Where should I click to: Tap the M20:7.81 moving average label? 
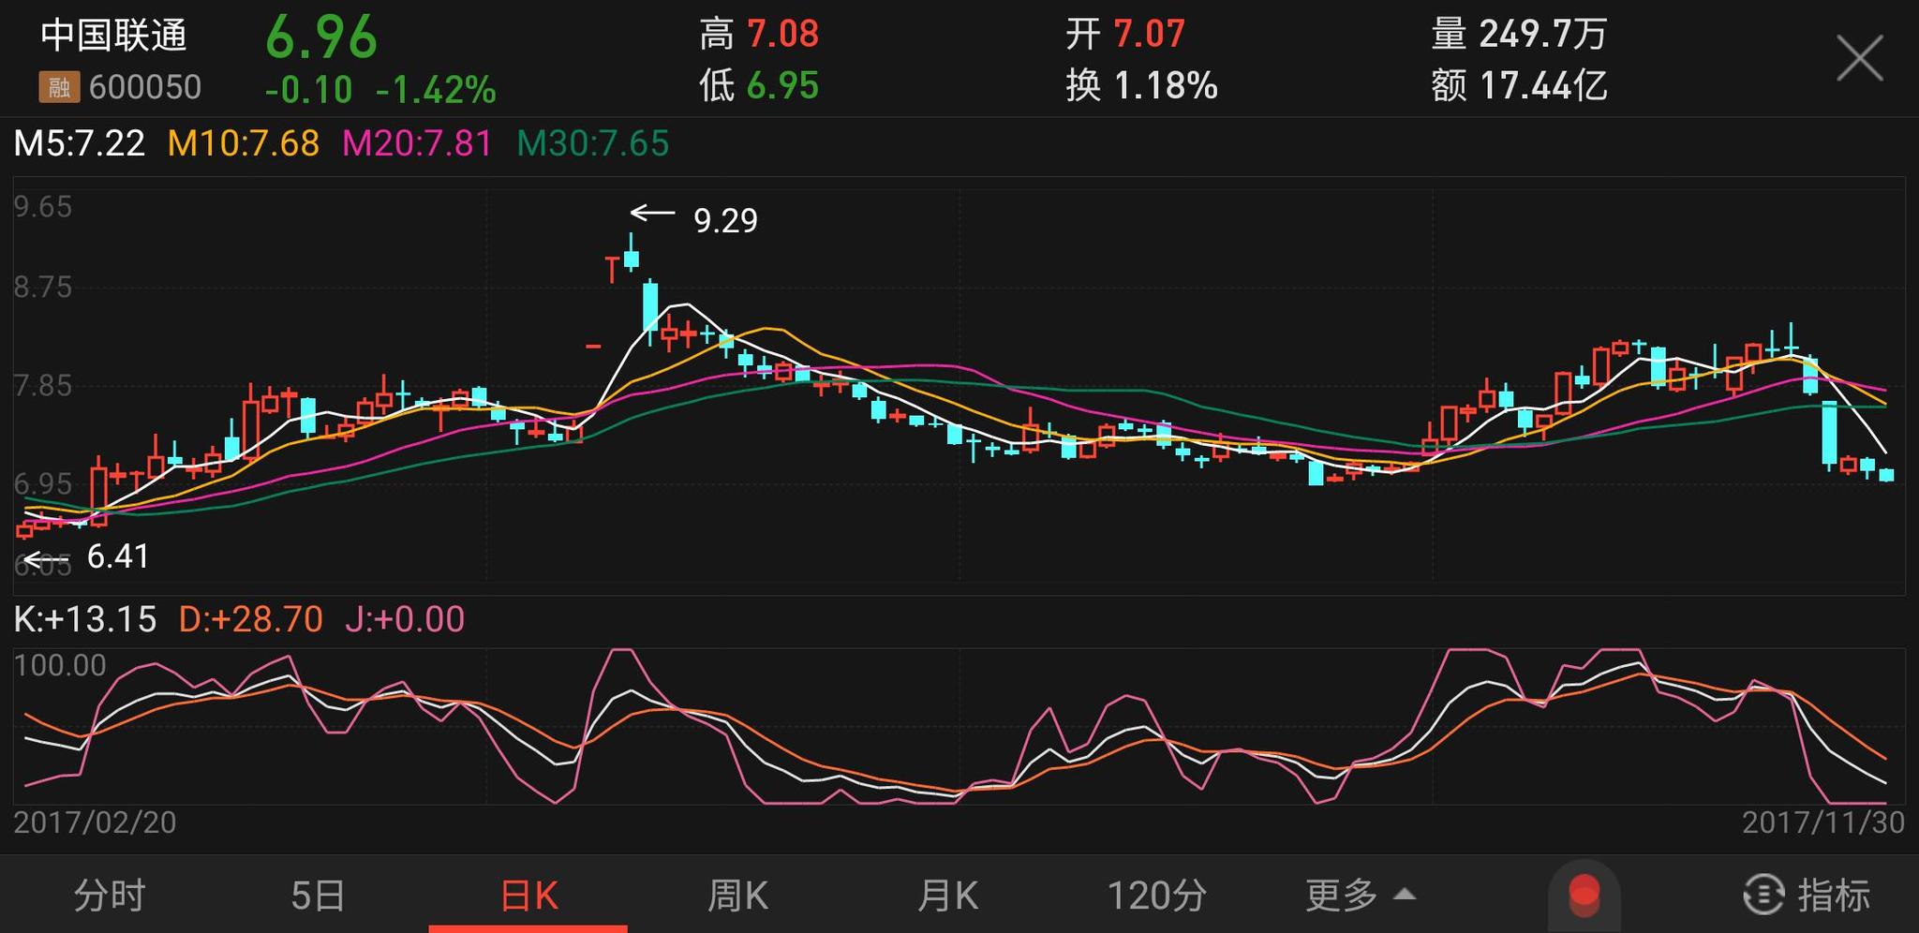[x=417, y=143]
